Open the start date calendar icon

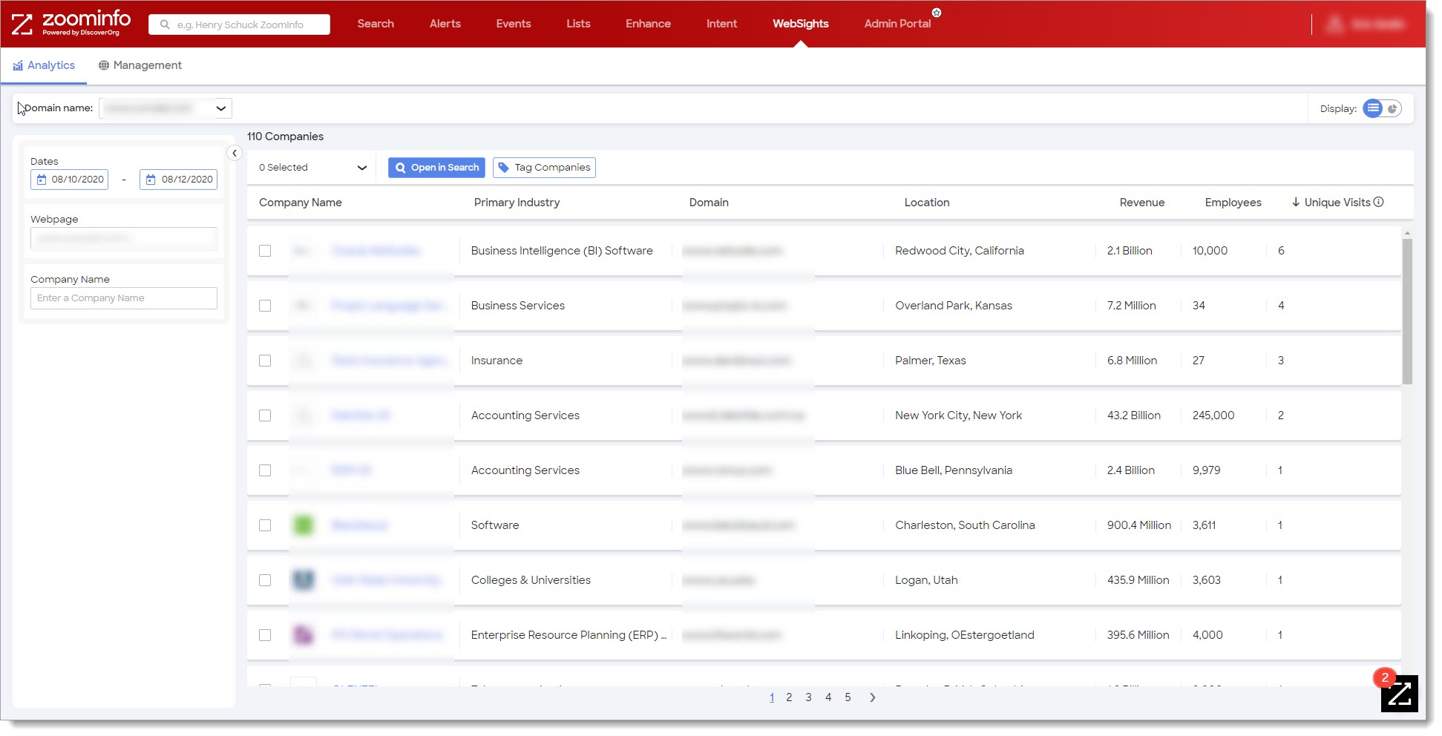click(x=42, y=179)
